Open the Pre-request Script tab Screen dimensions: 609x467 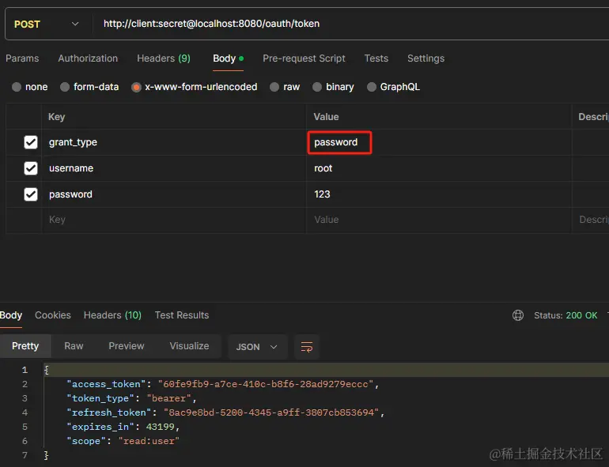pos(304,58)
